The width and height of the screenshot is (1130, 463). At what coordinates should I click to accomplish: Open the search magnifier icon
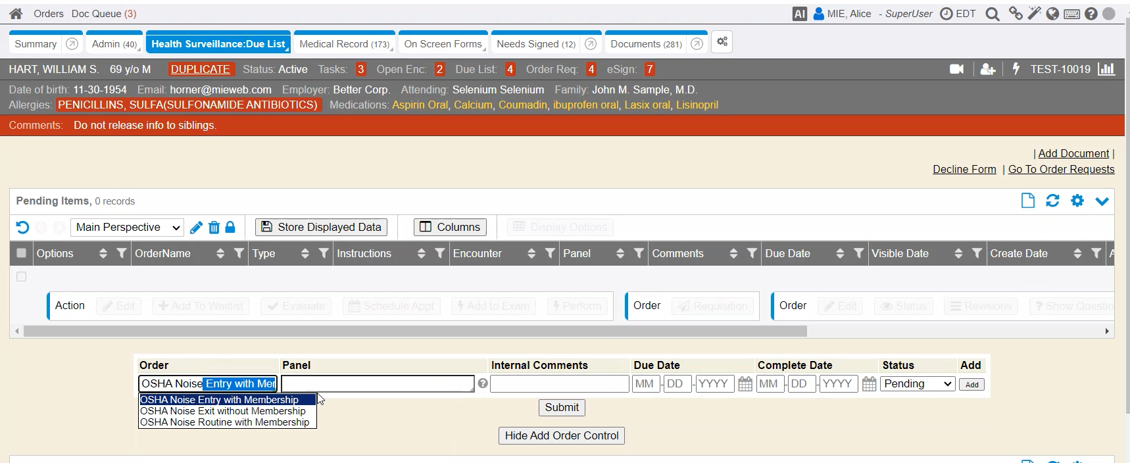[x=993, y=14]
